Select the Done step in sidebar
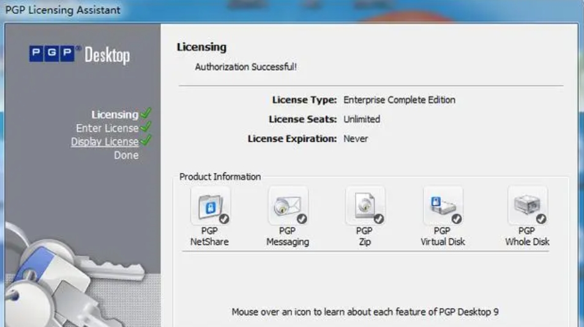The image size is (584, 327). click(x=126, y=155)
